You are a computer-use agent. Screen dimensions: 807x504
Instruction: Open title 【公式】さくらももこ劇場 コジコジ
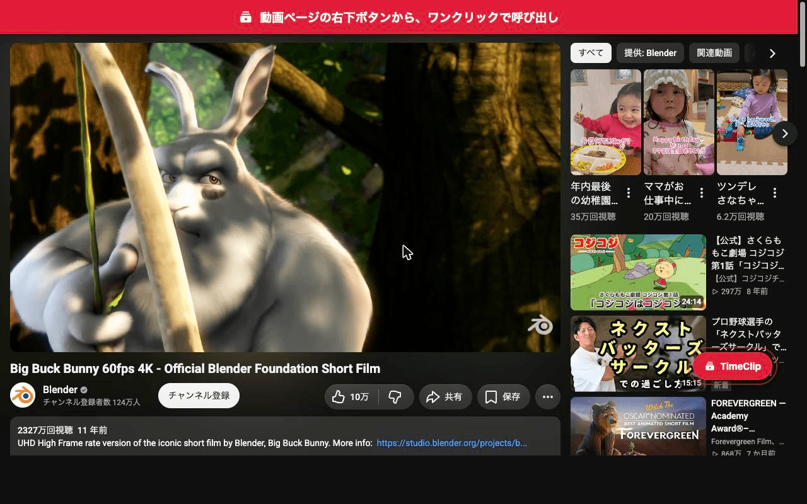(x=749, y=253)
